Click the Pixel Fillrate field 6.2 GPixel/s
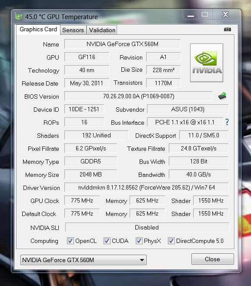The height and width of the screenshot is (286, 251). pyautogui.click(x=91, y=148)
